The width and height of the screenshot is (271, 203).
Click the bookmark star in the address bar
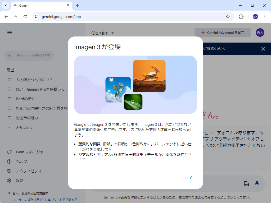[228, 16]
